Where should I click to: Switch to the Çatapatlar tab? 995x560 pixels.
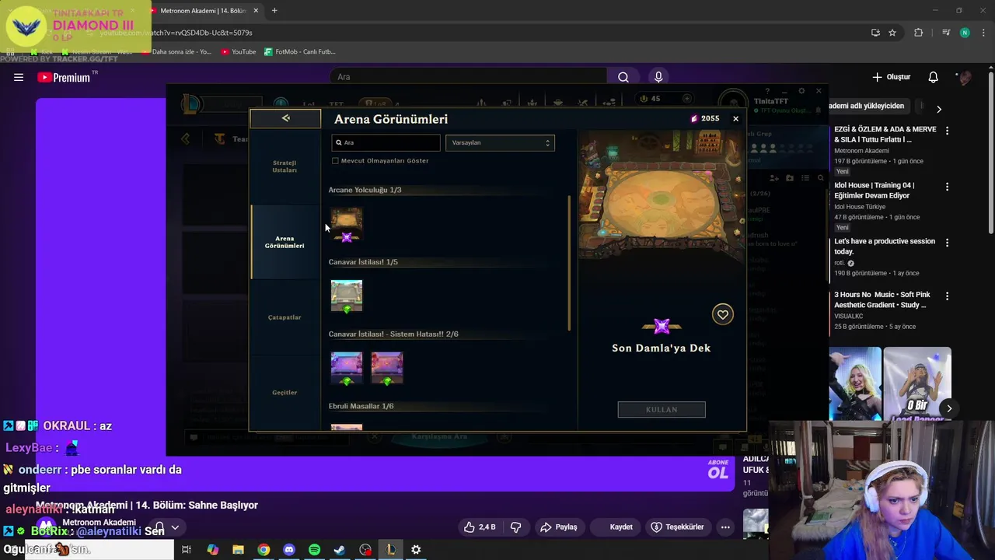pos(285,317)
